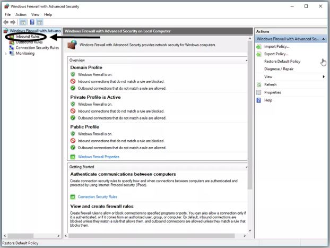The height and width of the screenshot is (248, 330).
Task: Collapse the Overview section
Action: click(247, 60)
